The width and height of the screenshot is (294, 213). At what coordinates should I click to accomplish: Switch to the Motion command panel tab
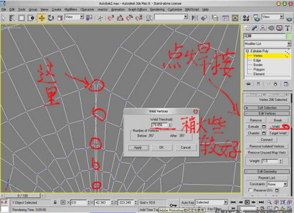pos(271,28)
